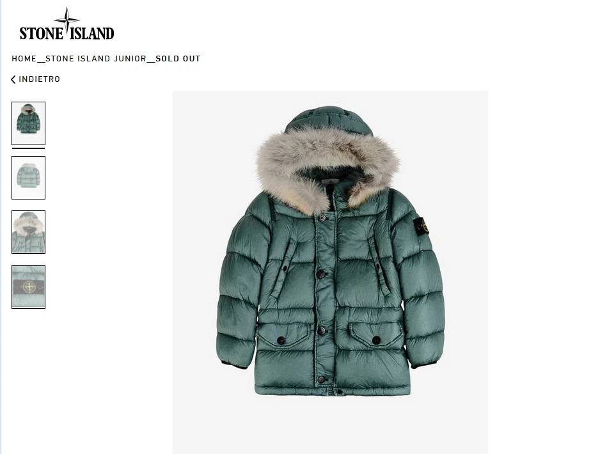Viewport: 591px width, 454px height.
Task: Select second thumbnail showing jacket back
Action: (x=28, y=178)
